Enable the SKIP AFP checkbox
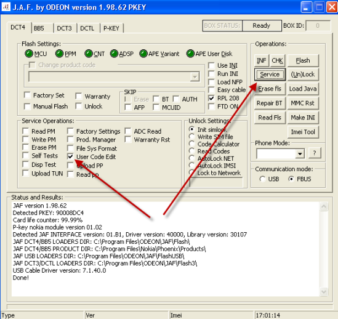 click(128, 107)
